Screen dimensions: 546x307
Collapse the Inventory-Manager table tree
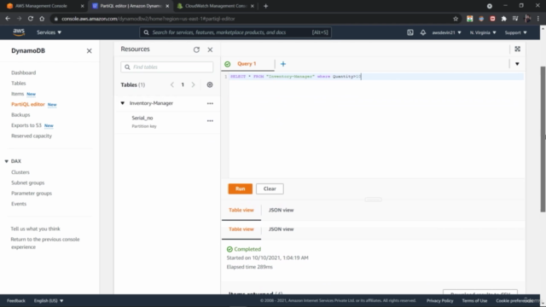pyautogui.click(x=123, y=103)
